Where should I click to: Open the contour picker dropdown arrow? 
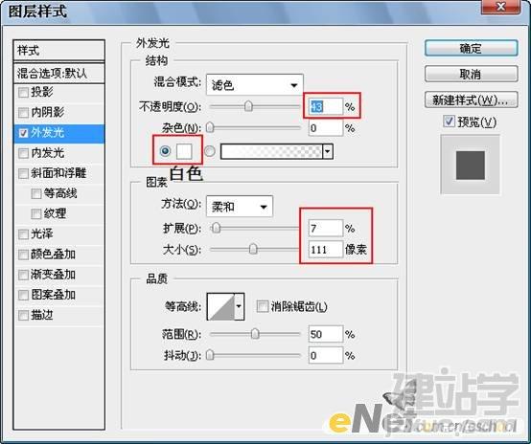(x=240, y=306)
